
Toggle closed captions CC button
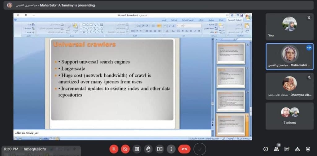coord(137,149)
